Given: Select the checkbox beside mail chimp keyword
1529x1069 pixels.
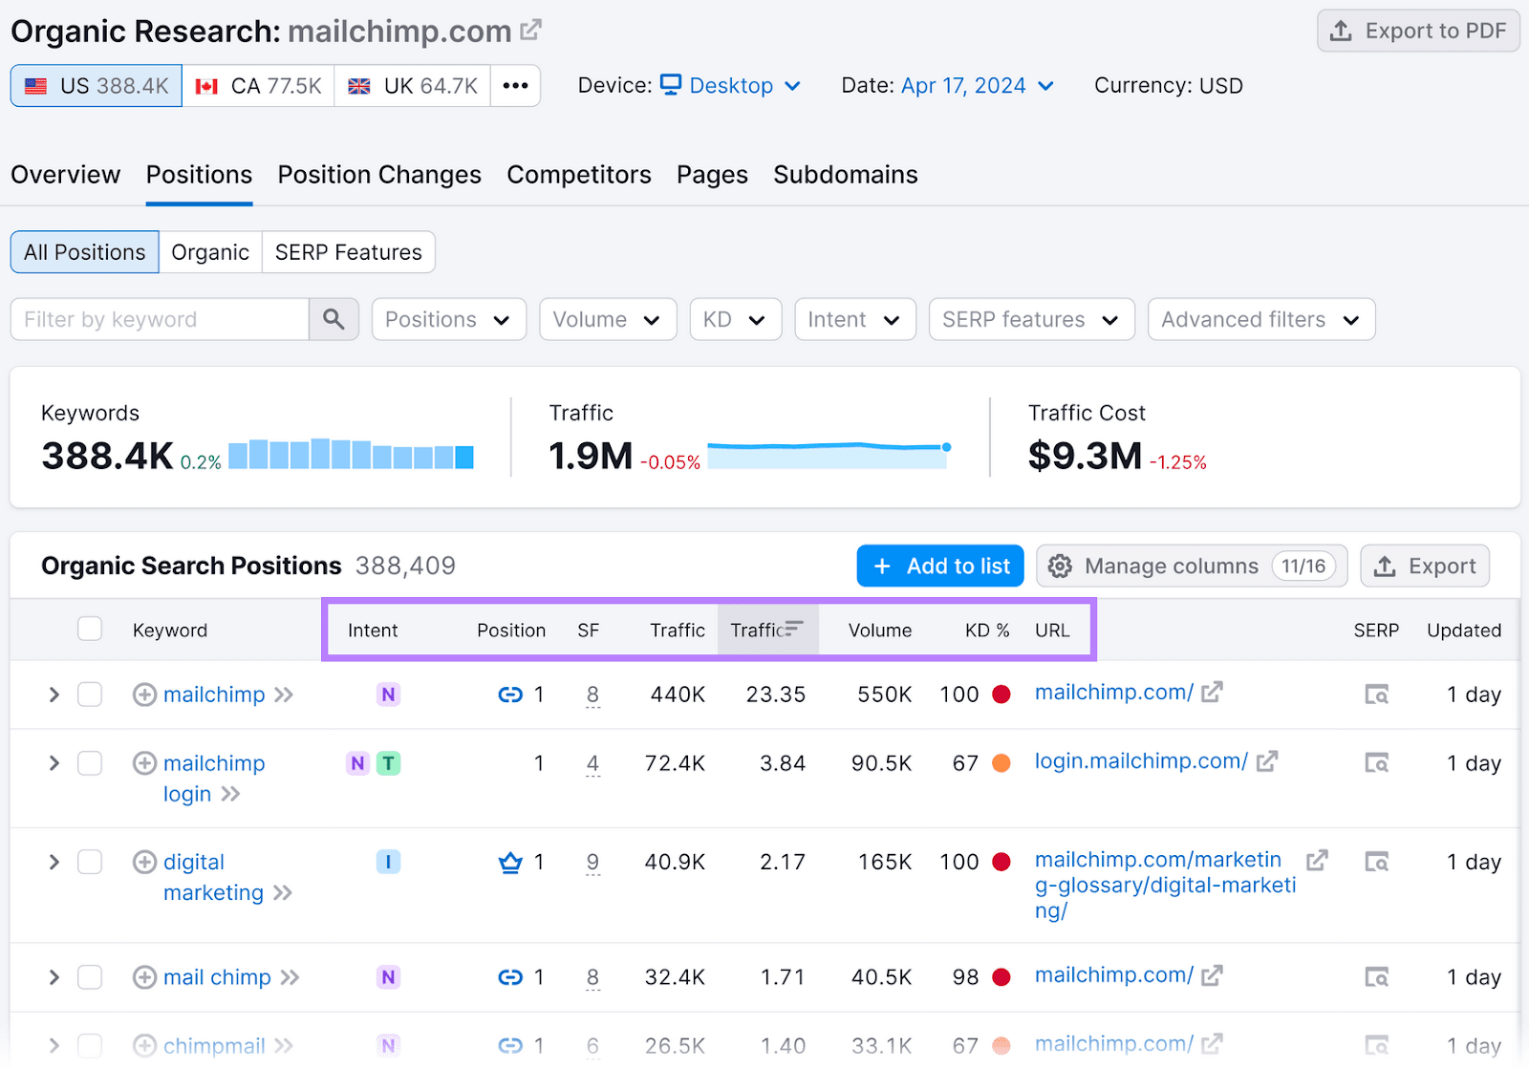Looking at the screenshot, I should click(90, 976).
